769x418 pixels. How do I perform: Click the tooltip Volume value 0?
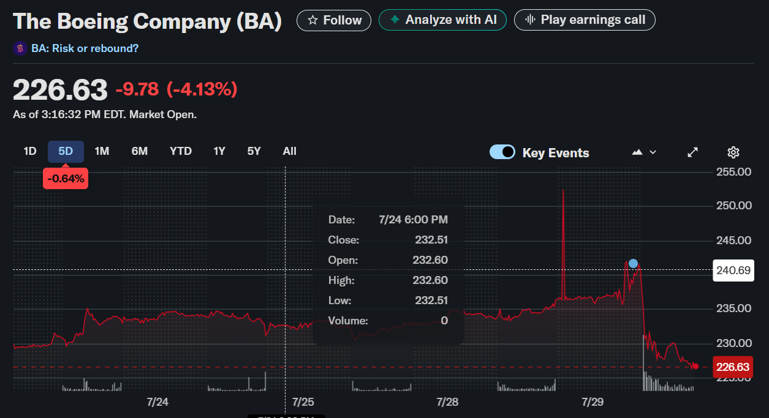(x=444, y=321)
